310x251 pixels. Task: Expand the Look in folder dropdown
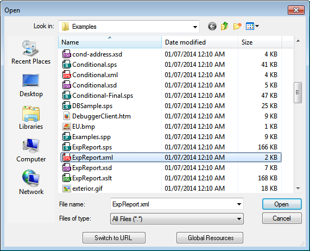click(x=195, y=27)
